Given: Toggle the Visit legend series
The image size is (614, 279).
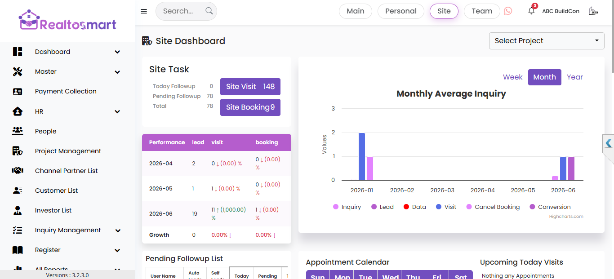Looking at the screenshot, I should tap(446, 207).
